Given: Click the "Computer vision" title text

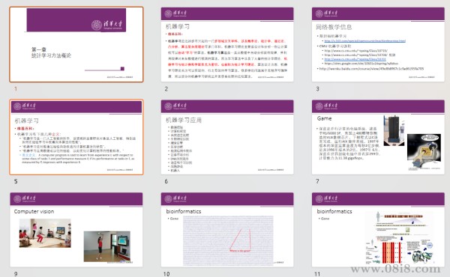Looking at the screenshot, I should (x=34, y=211).
